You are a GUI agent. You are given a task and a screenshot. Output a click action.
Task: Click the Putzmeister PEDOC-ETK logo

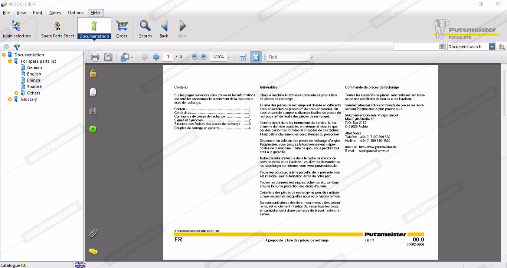pyautogui.click(x=466, y=30)
